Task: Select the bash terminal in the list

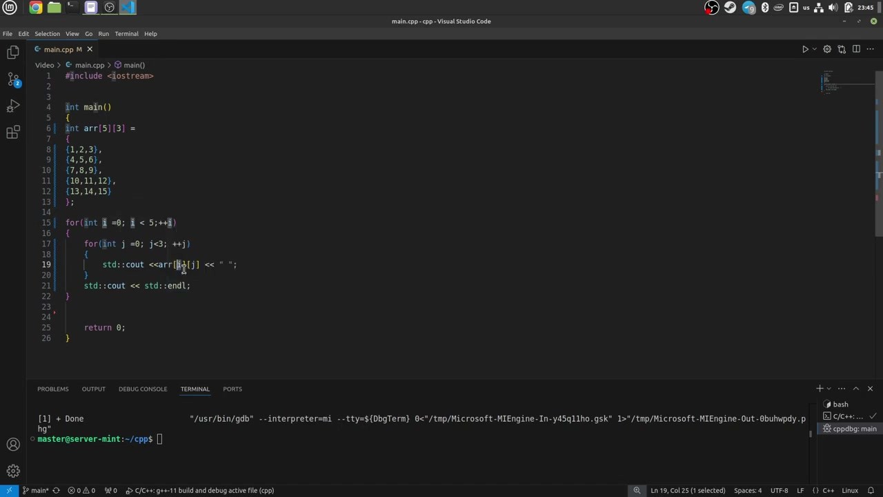Action: [x=840, y=405]
